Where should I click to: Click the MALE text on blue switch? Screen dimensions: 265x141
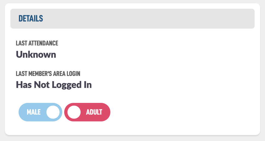coord(34,112)
